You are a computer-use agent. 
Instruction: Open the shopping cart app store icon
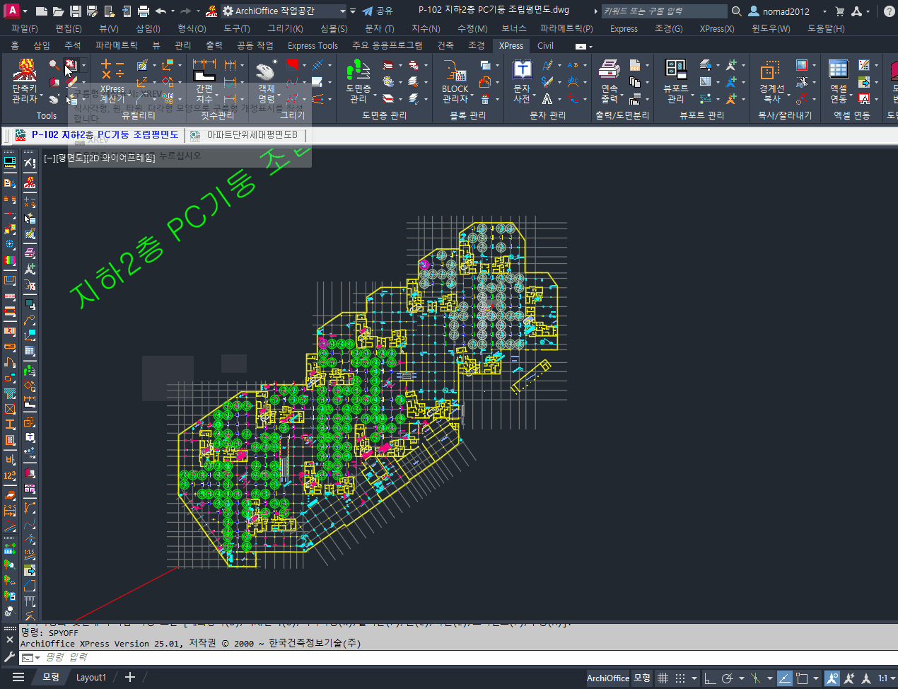coord(840,11)
